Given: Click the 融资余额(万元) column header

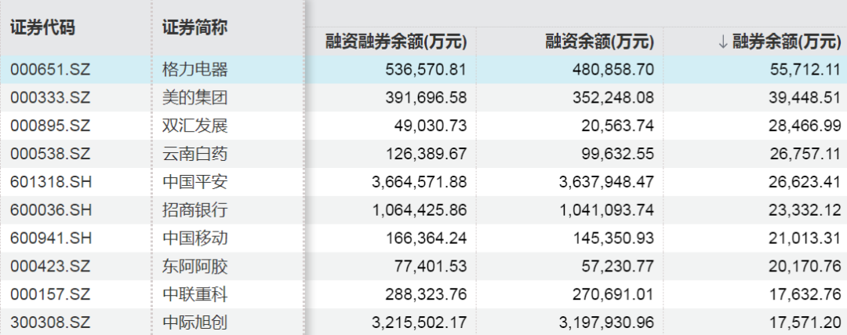Looking at the screenshot, I should [x=600, y=42].
